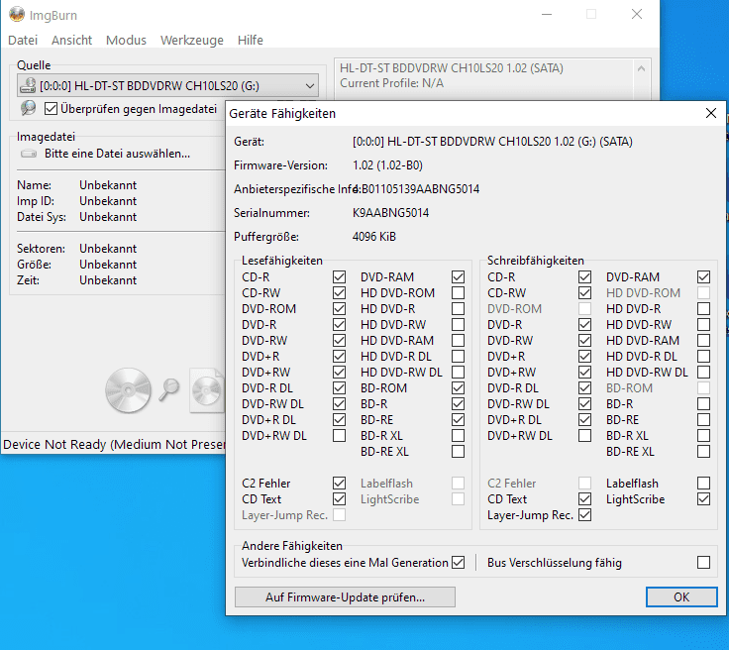Toggle BD-RE XL read checkbox
The image size is (729, 650).
coord(458,452)
